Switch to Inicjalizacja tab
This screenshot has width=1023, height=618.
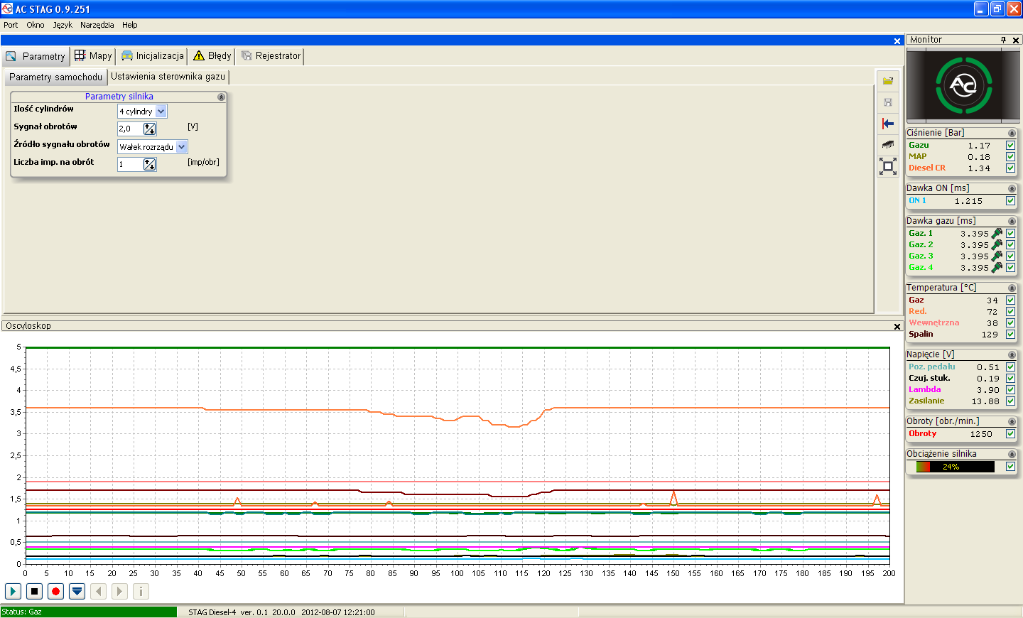[x=153, y=55]
